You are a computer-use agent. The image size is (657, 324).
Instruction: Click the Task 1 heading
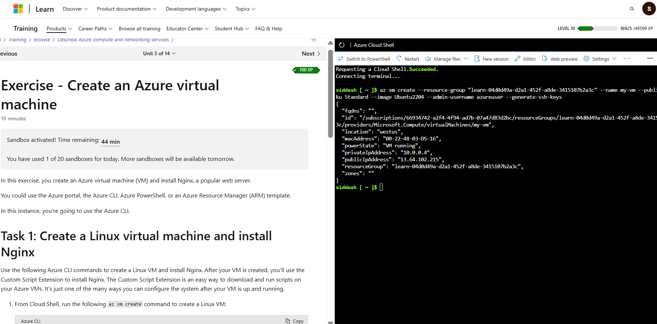click(x=136, y=244)
